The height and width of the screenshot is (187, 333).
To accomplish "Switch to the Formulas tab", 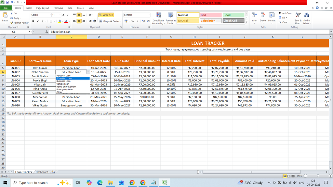I will coord(58,8).
